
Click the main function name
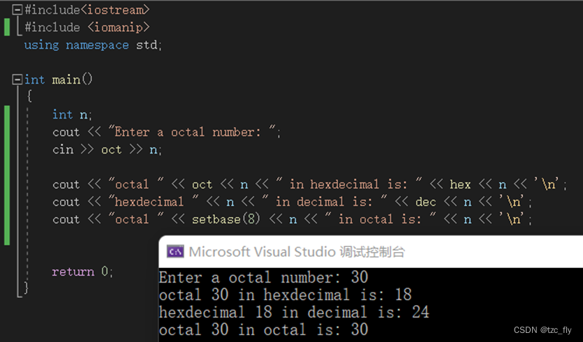pos(66,80)
